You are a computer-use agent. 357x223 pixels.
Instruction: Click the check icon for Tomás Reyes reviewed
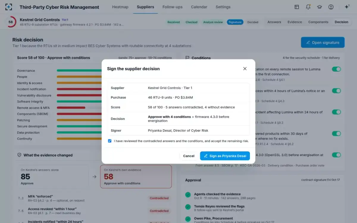188,207
